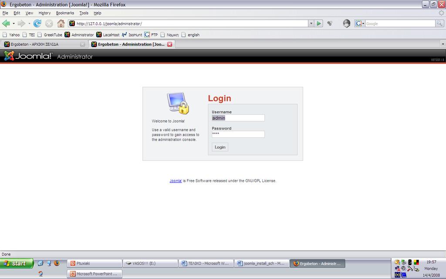Viewport: 446px width, 279px height.
Task: Open the Edit menu
Action: pos(17,13)
